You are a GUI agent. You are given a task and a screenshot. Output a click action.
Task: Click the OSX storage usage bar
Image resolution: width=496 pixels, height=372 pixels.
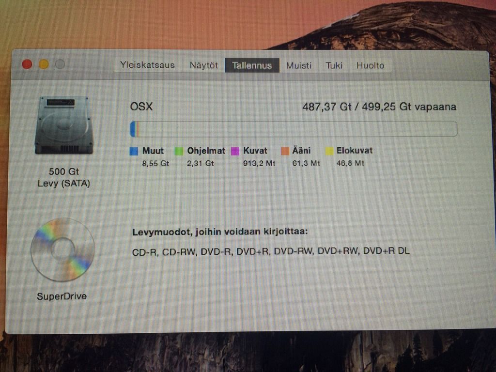293,129
